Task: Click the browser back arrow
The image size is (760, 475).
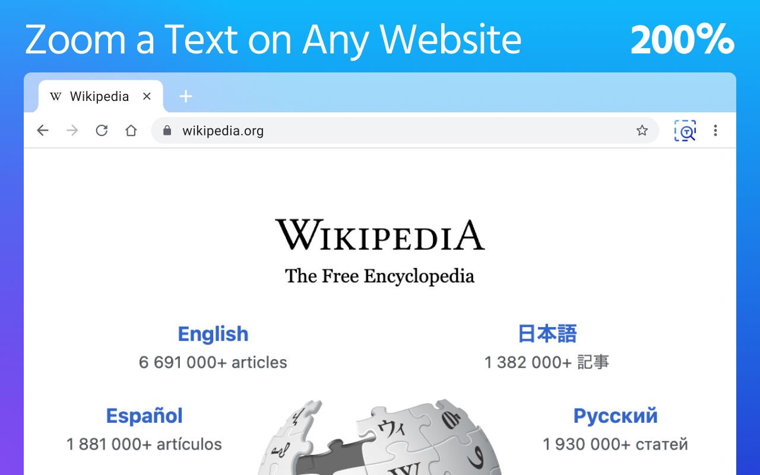Action: coord(43,131)
